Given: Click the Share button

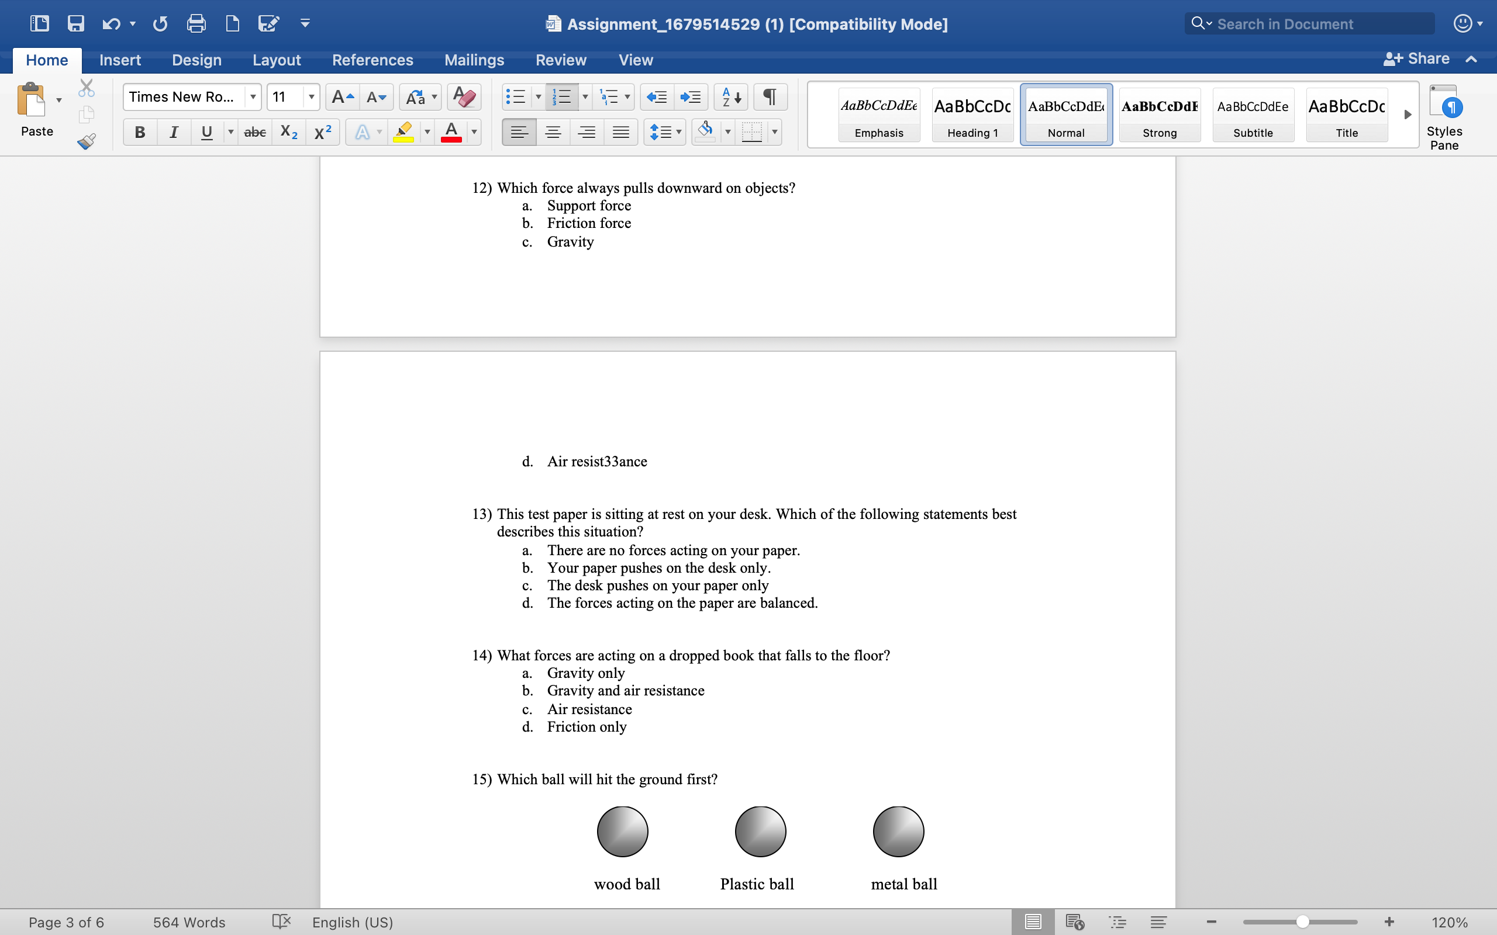Looking at the screenshot, I should (x=1416, y=59).
